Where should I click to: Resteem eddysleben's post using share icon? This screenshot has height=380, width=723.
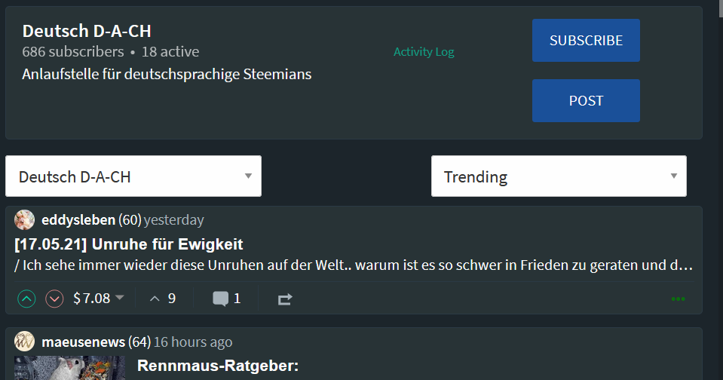(x=284, y=299)
